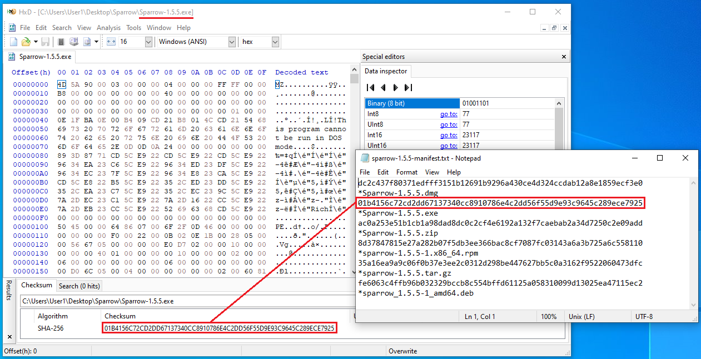The image size is (701, 359).
Task: Jump to first byte in Data inspector
Action: 370,87
